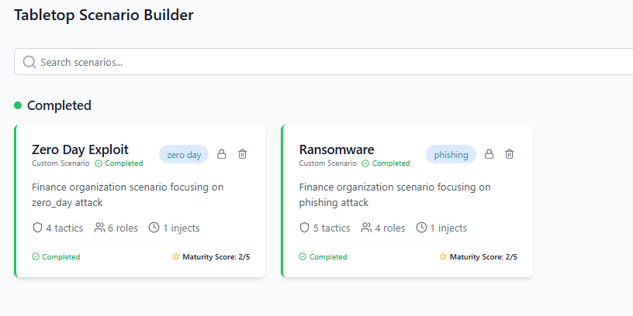The width and height of the screenshot is (633, 316).
Task: Open the Zero Day Exploit scenario title
Action: pos(80,149)
